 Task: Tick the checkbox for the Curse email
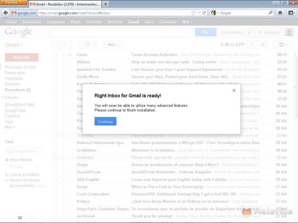click(55, 55)
